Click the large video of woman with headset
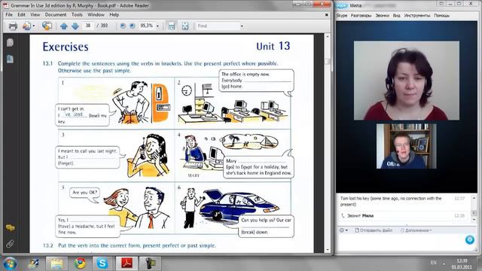The image size is (482, 271). click(x=407, y=81)
